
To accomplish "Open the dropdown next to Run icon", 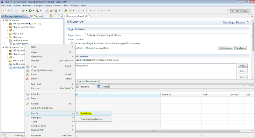I will tap(34, 11).
